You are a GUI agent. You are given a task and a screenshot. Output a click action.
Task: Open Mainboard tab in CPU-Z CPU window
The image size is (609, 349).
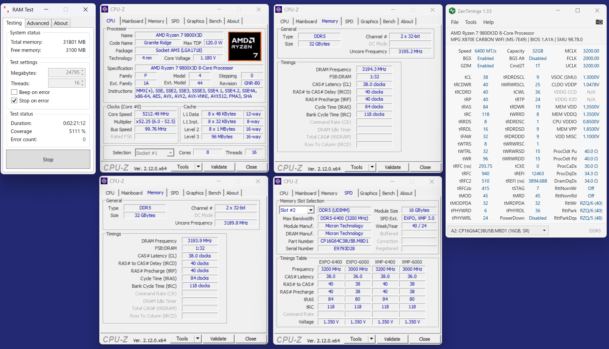pyautogui.click(x=132, y=21)
